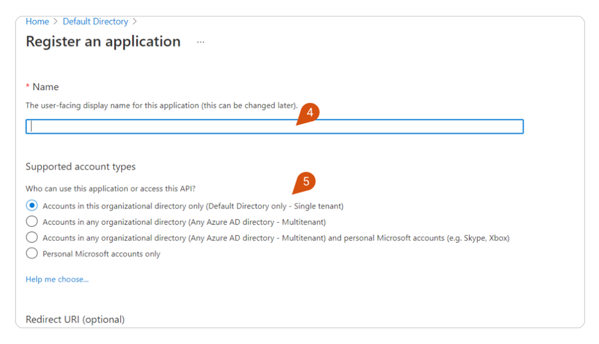Select single tenant Default Directory only accounts
The height and width of the screenshot is (344, 599).
click(x=32, y=205)
